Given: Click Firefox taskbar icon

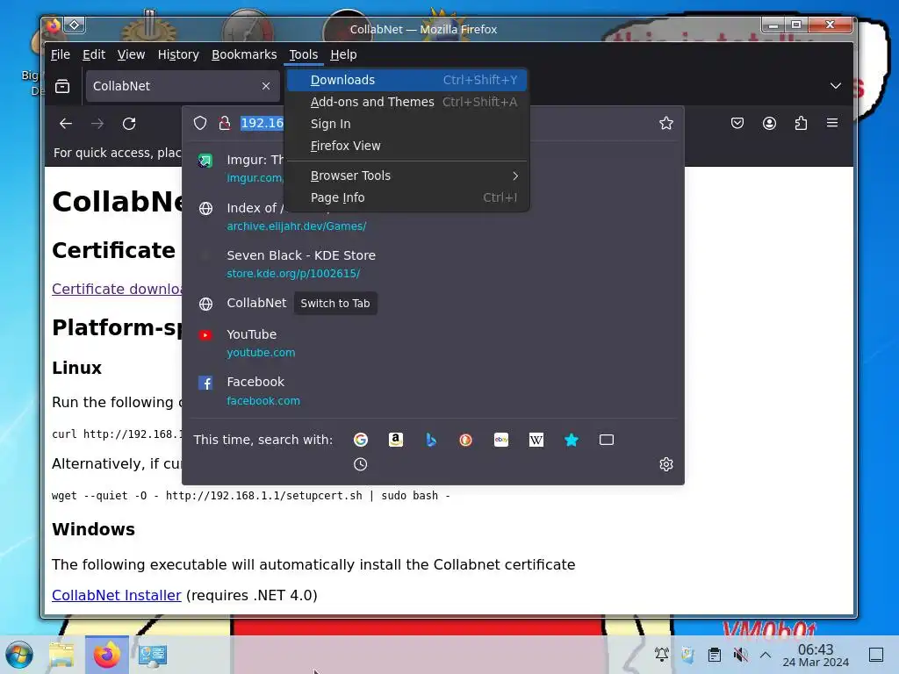Looking at the screenshot, I should tap(107, 655).
